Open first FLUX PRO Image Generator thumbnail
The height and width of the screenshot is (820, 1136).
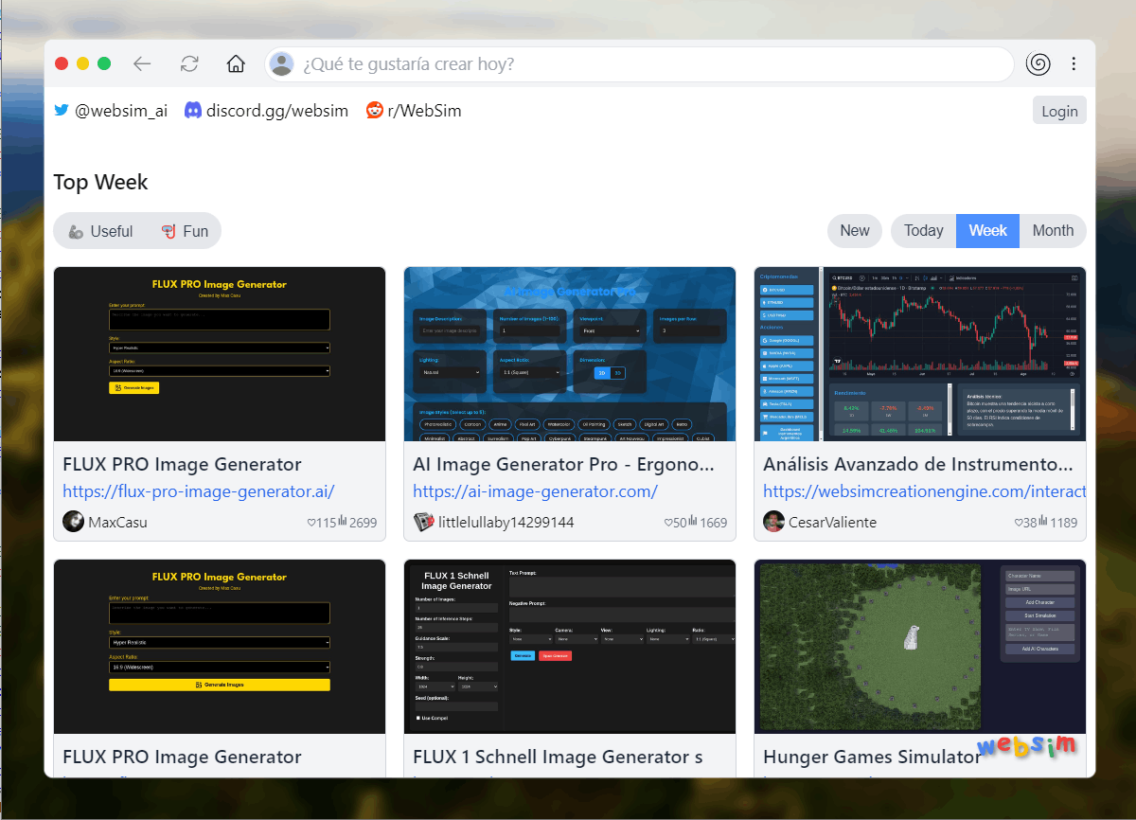pyautogui.click(x=220, y=354)
